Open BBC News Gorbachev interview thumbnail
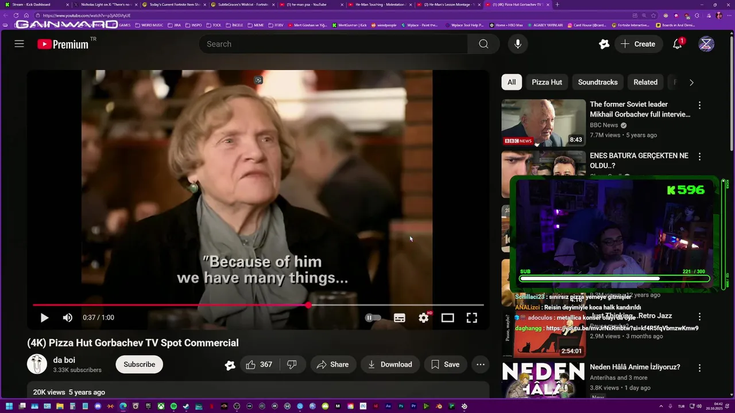 click(x=543, y=123)
